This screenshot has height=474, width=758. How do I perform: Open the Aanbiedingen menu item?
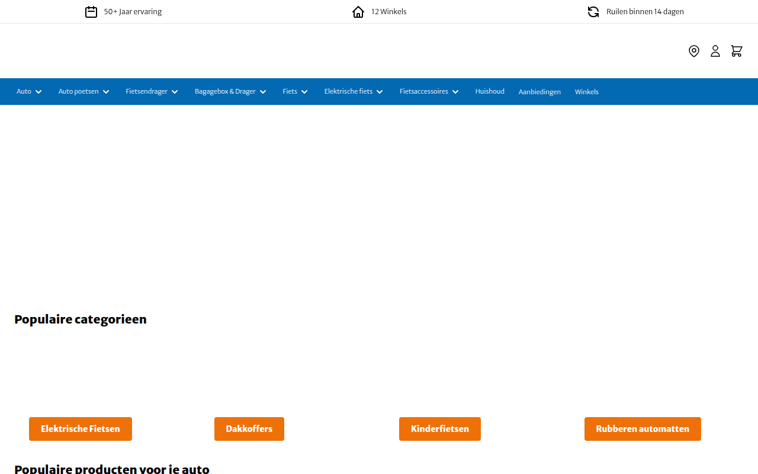click(539, 92)
